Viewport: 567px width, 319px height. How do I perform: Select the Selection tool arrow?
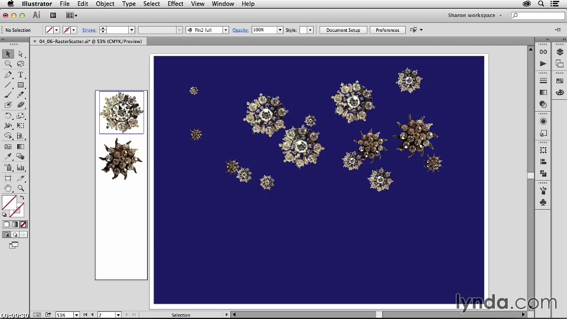pyautogui.click(x=8, y=54)
